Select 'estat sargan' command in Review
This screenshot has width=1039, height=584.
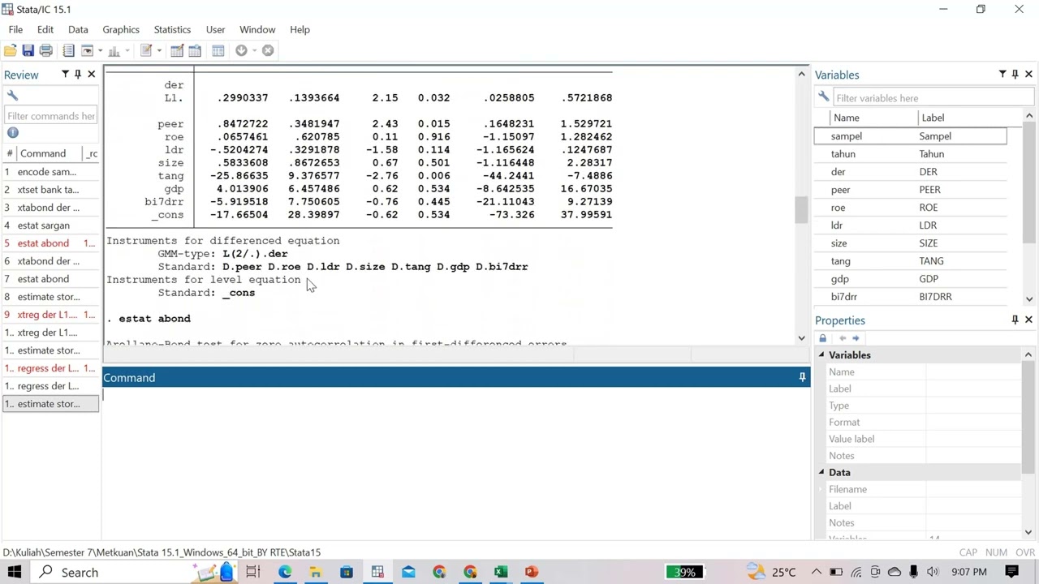click(x=50, y=225)
